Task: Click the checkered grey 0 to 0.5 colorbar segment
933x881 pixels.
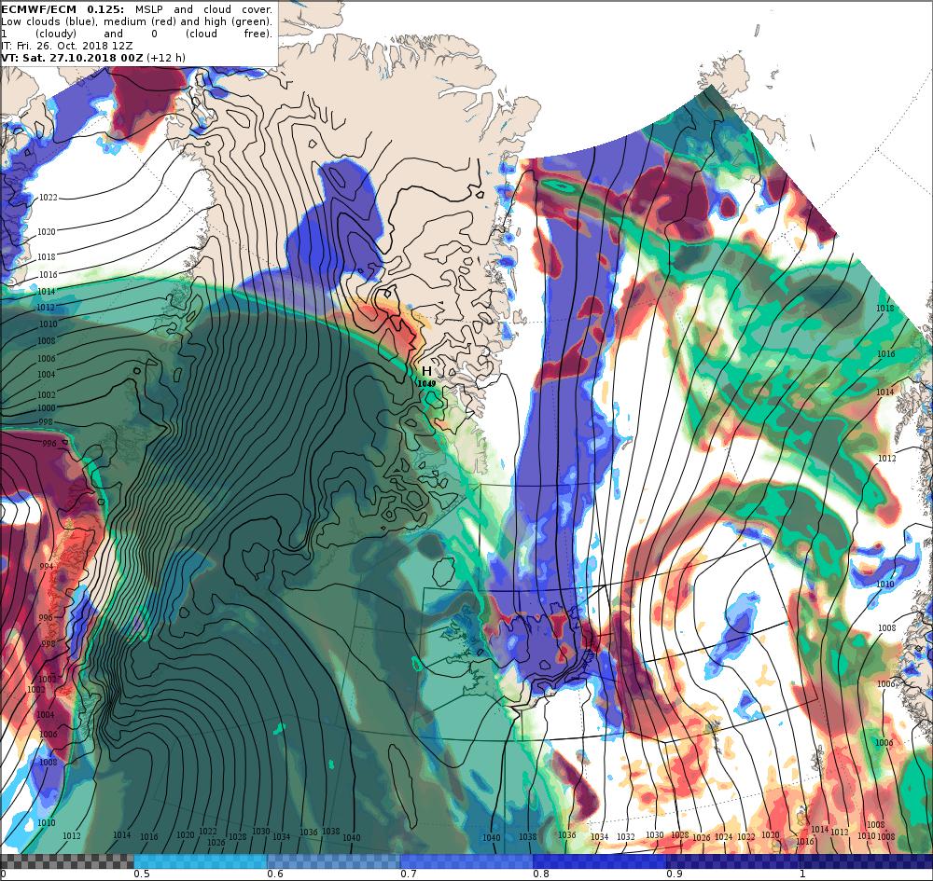Action: (66, 861)
